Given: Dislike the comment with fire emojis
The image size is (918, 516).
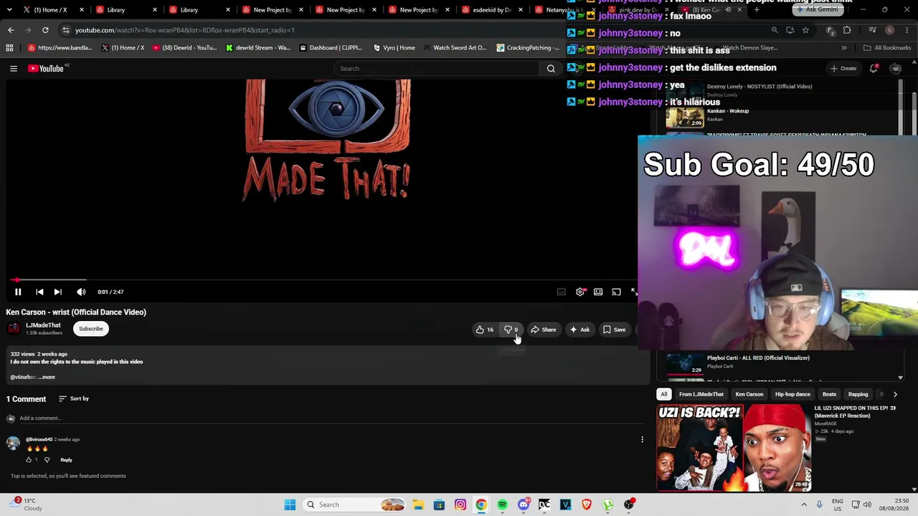Looking at the screenshot, I should coord(47,460).
